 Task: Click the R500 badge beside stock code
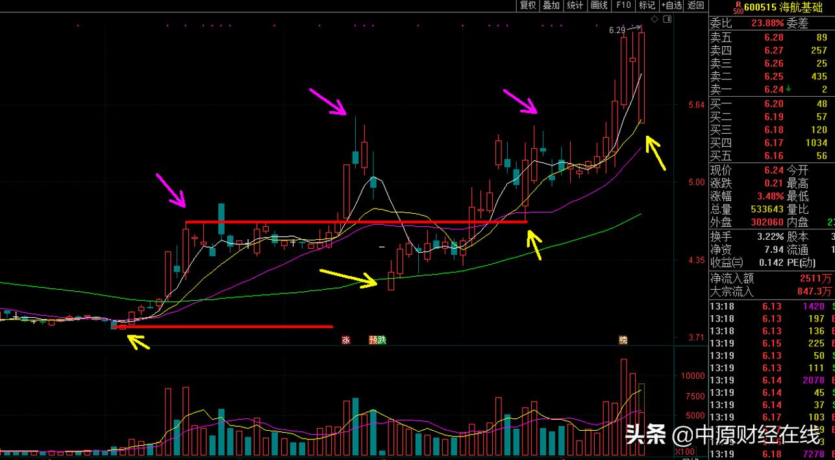point(738,8)
